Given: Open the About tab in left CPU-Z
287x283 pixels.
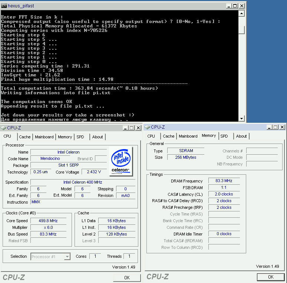Looking at the screenshot, I should point(98,137).
